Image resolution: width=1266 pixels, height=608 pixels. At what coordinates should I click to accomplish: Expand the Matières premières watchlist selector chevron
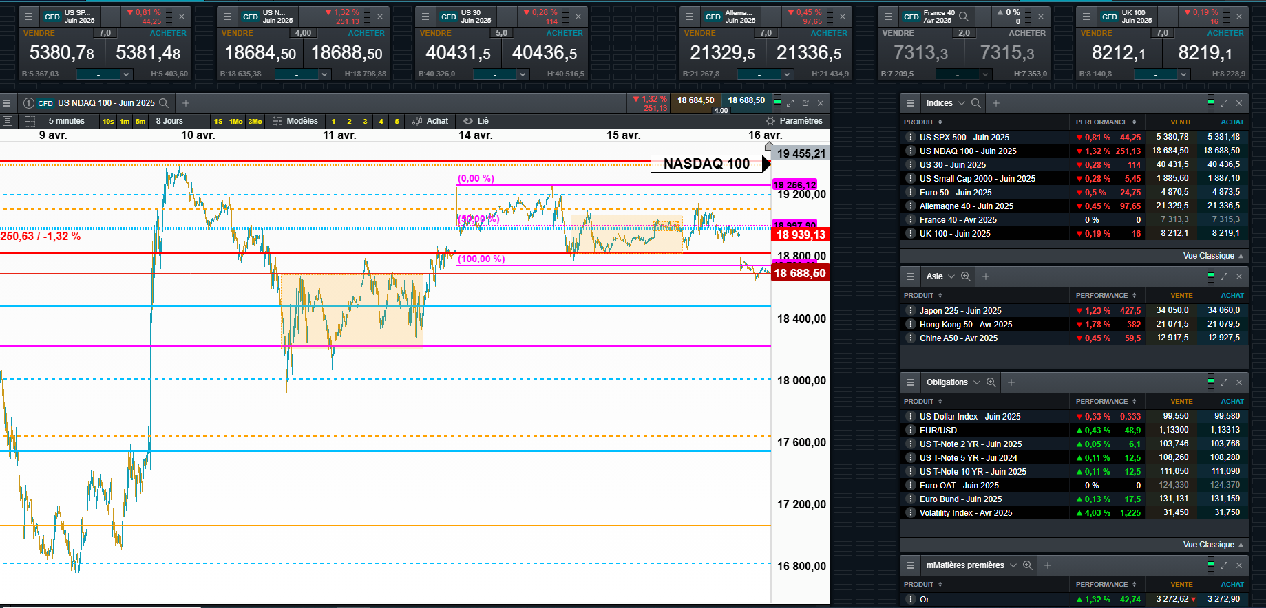pyautogui.click(x=1013, y=565)
